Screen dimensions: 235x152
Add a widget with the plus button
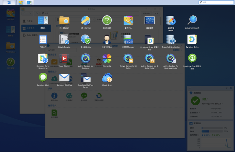point(190,88)
